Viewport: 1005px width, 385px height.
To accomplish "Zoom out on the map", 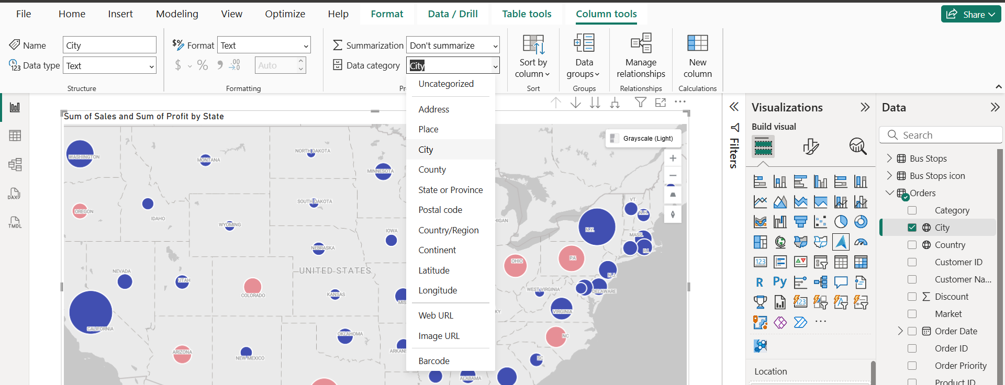I will click(x=673, y=175).
